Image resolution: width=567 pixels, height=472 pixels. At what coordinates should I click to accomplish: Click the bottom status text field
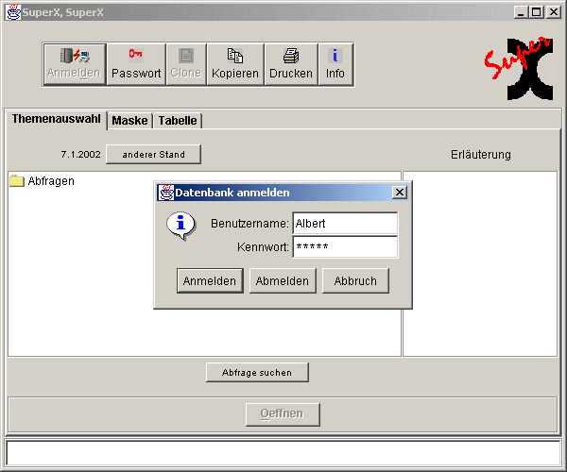click(x=283, y=453)
